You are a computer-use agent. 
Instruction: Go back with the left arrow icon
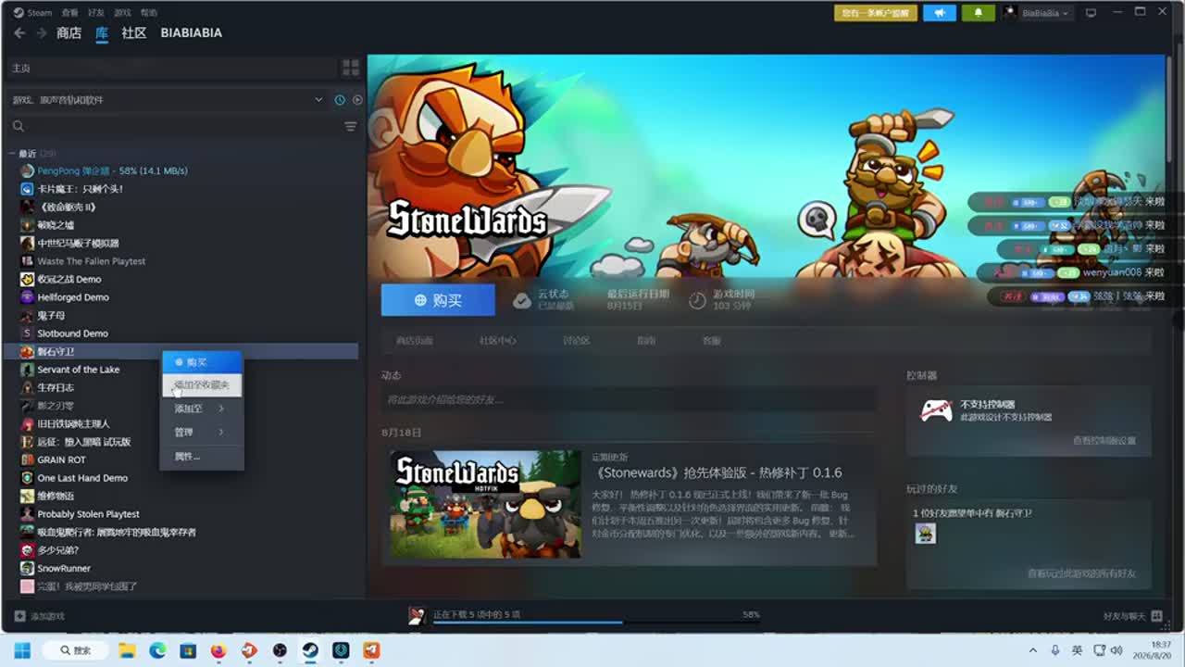click(19, 32)
